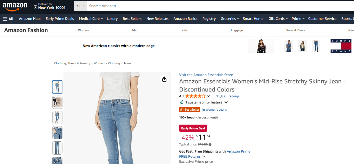Open the All hamburger menu

(8, 19)
